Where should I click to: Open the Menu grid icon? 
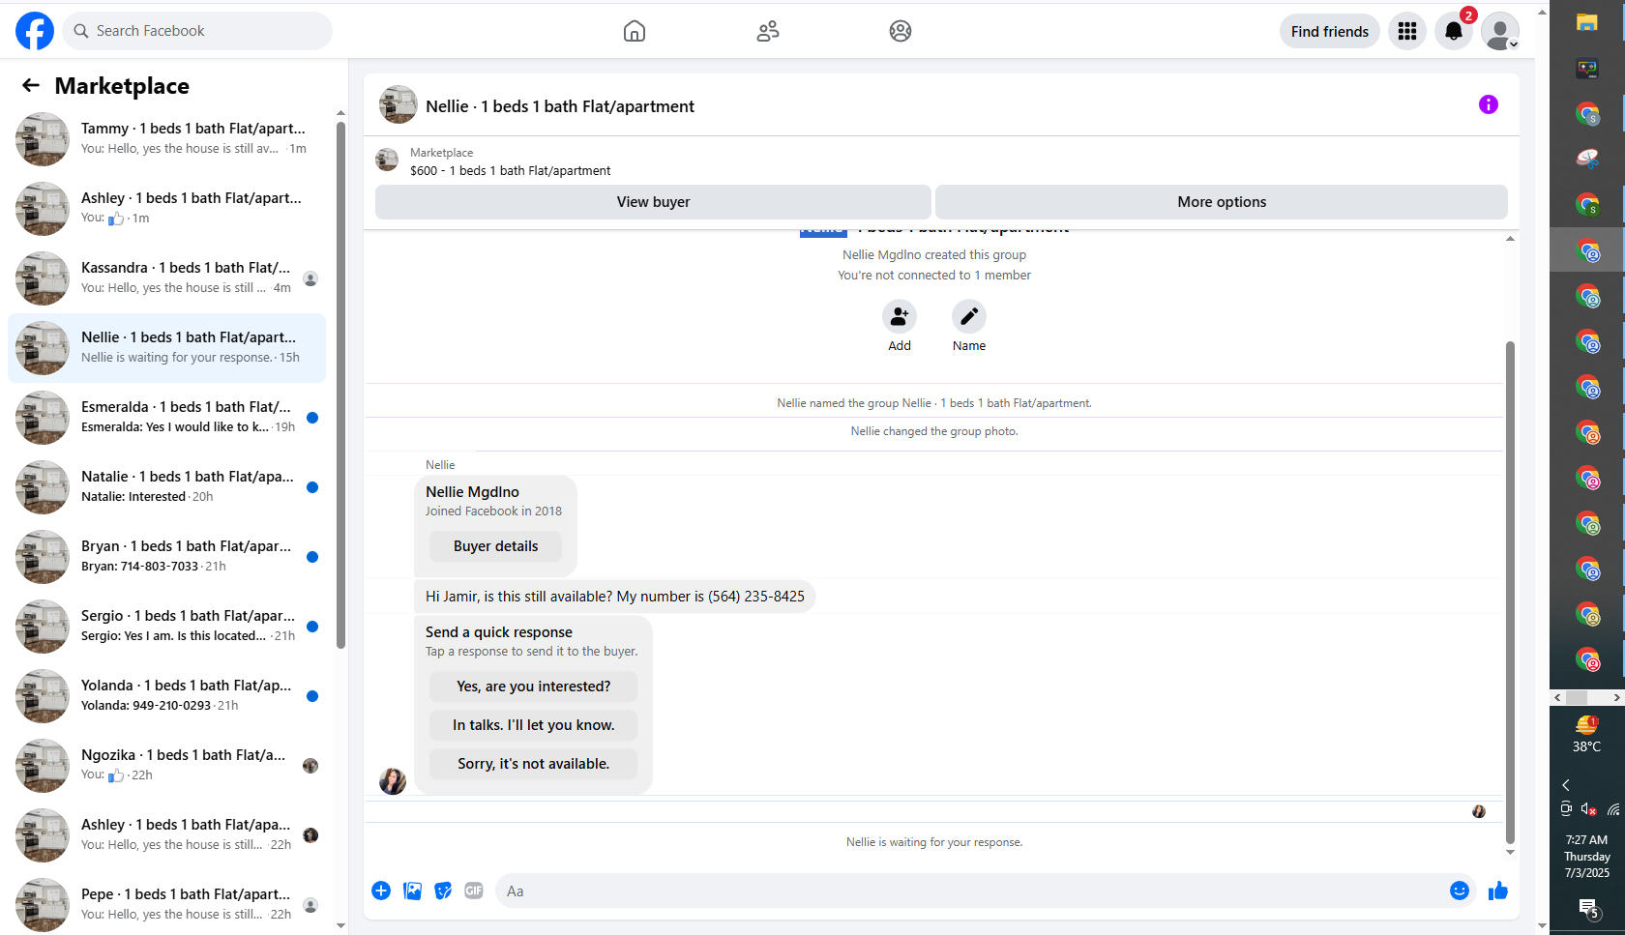pyautogui.click(x=1407, y=31)
